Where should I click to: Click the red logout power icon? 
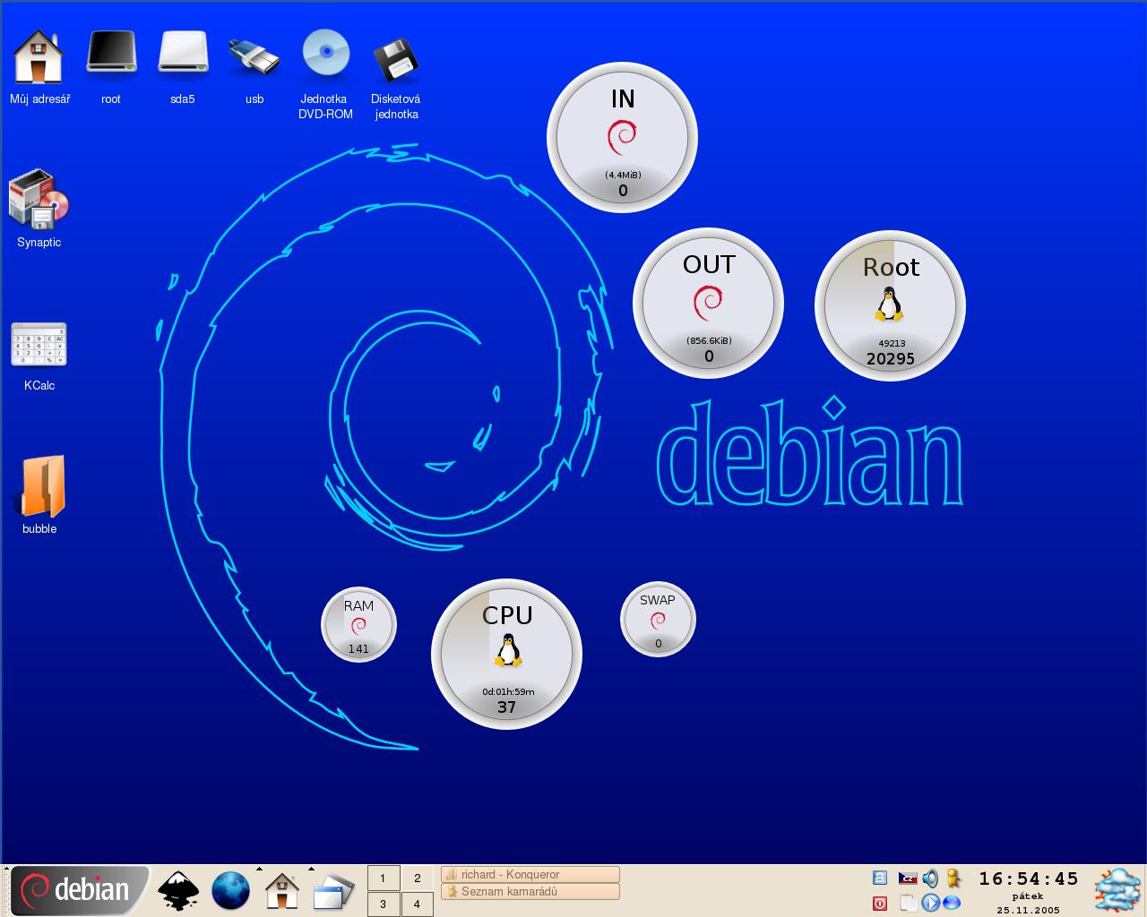point(880,903)
